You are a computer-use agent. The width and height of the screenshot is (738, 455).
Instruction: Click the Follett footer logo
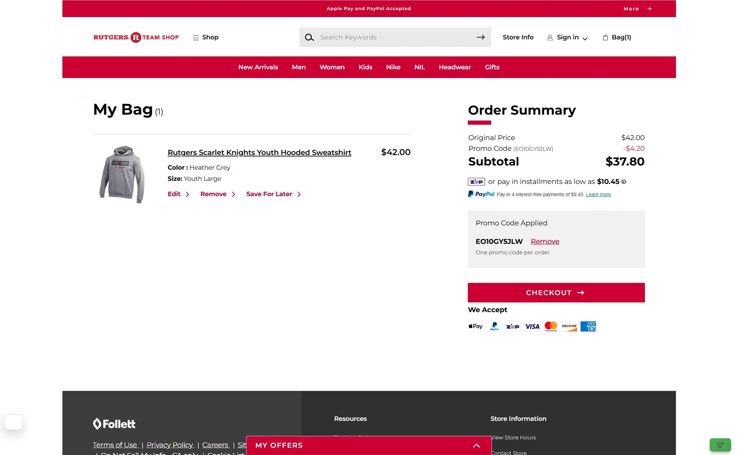(x=114, y=424)
